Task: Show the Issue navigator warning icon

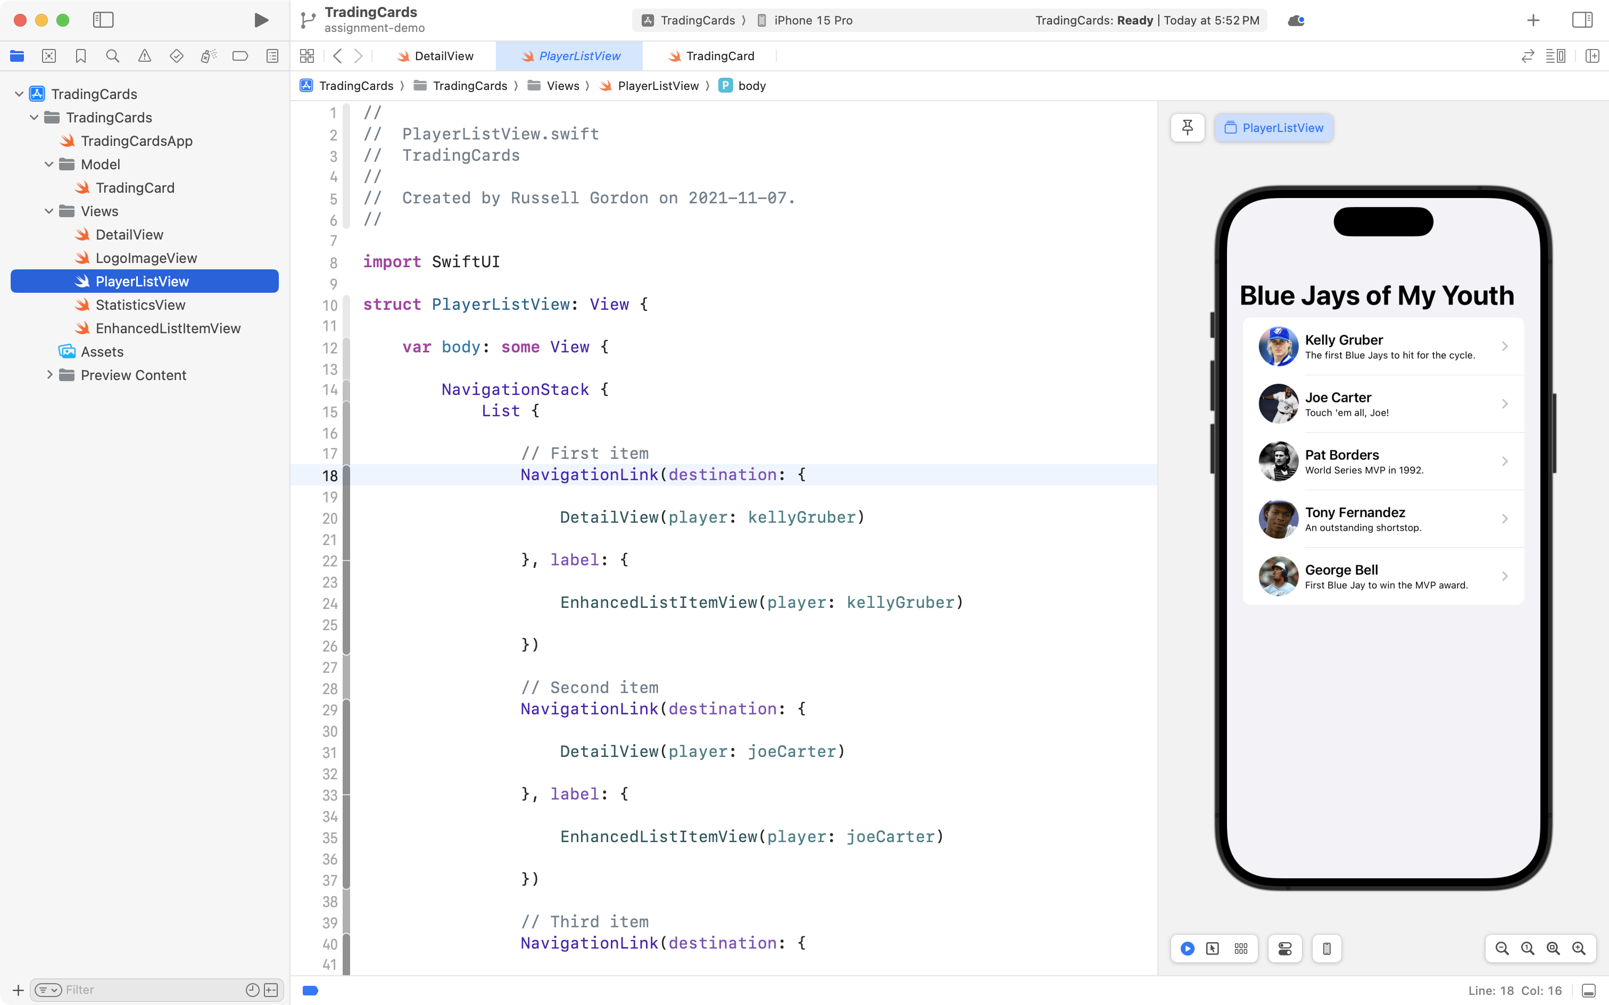Action: pyautogui.click(x=145, y=56)
